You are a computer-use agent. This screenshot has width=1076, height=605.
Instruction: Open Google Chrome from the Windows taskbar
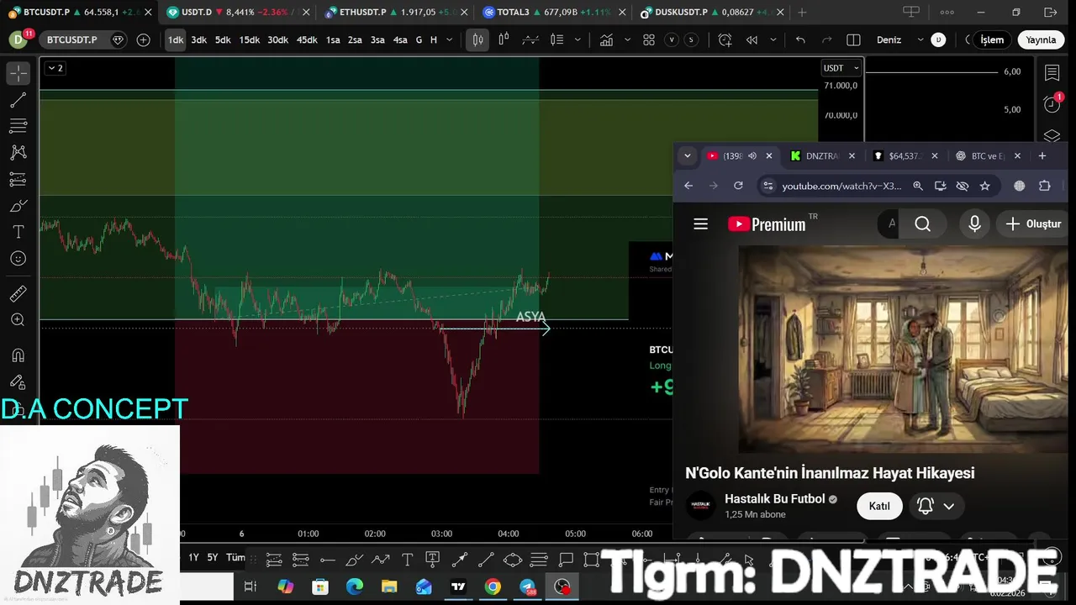point(493,587)
